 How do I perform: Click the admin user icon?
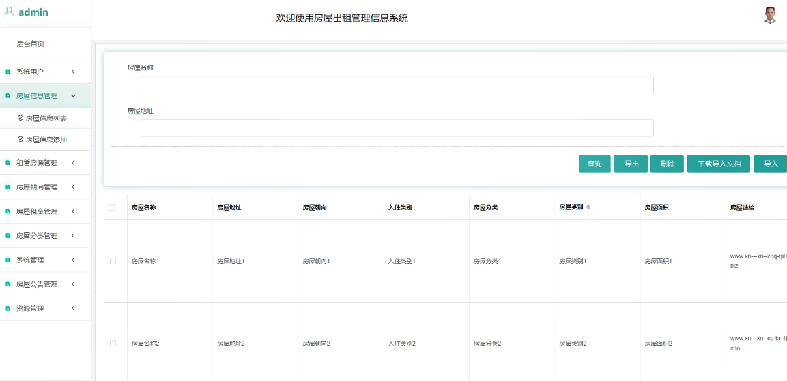click(9, 12)
